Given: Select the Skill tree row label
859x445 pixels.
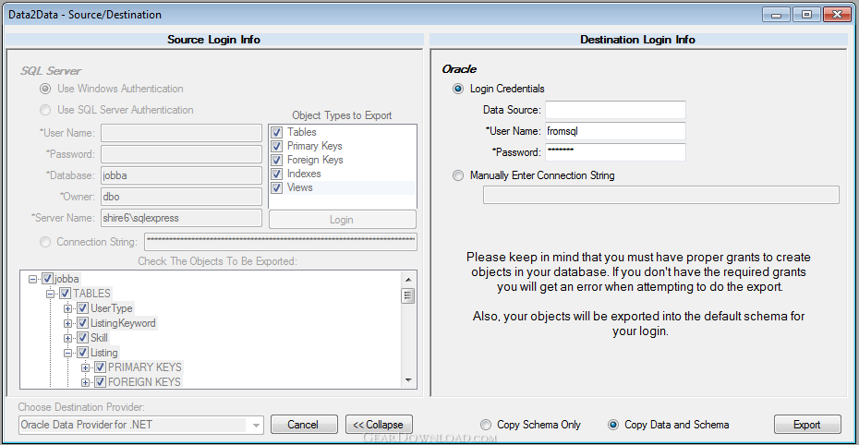Looking at the screenshot, I should click(99, 338).
